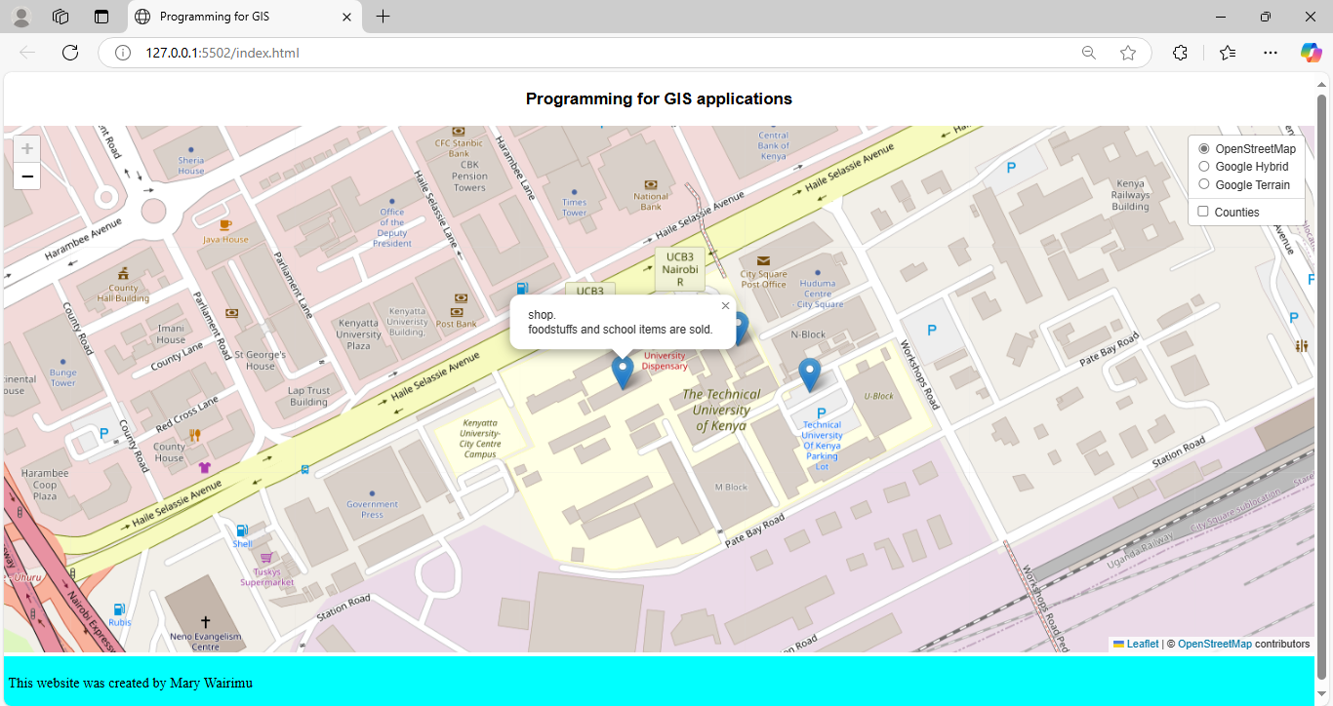Screen dimensions: 1333x706
Task: Close the shop popup with the X
Action: coord(725,306)
